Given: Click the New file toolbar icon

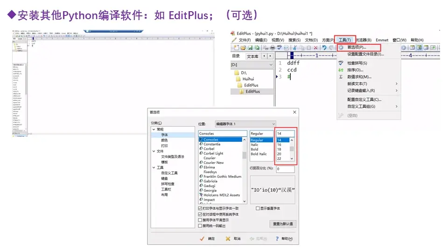Looking at the screenshot, I should click(x=236, y=48).
